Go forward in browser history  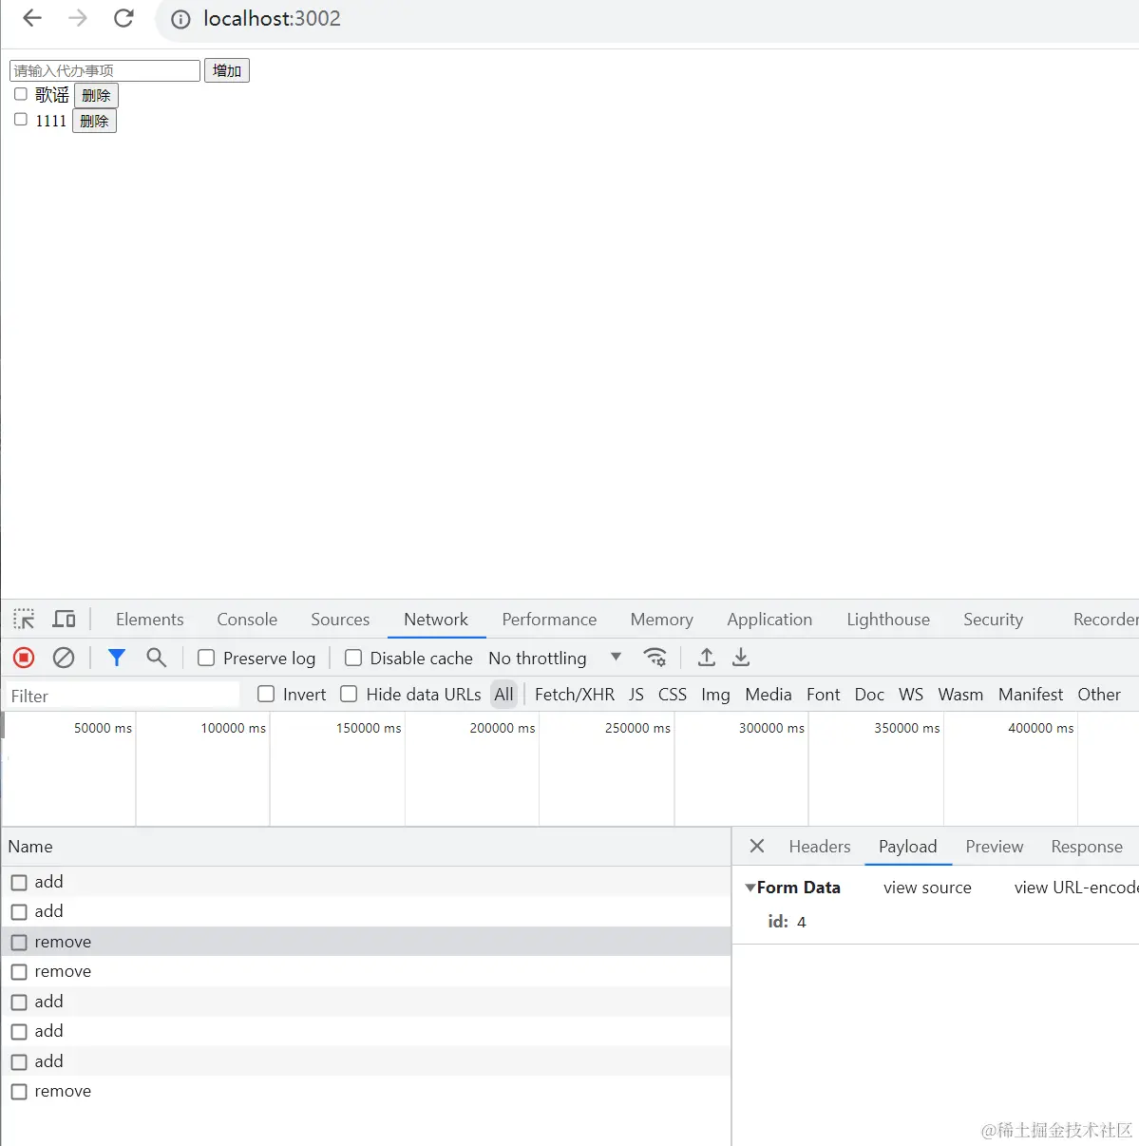[78, 18]
